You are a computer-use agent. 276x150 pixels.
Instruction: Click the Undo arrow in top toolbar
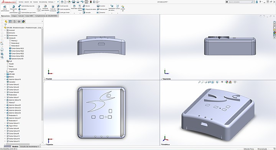[82, 2]
